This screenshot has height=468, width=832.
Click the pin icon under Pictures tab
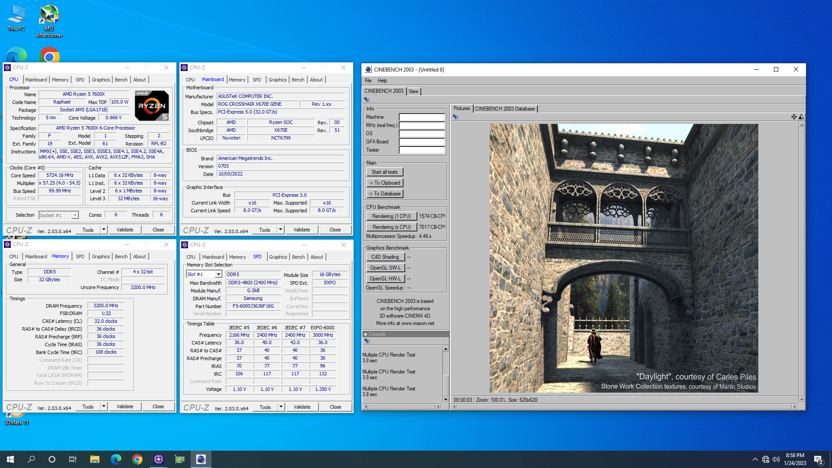tap(455, 117)
